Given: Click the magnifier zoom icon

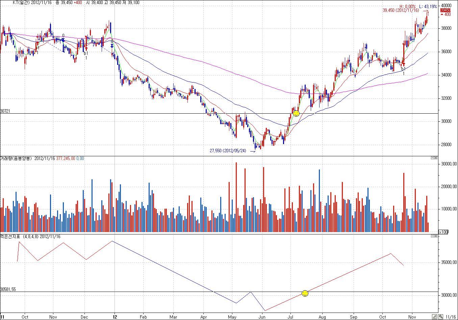Looking at the screenshot, I should [x=441, y=317].
